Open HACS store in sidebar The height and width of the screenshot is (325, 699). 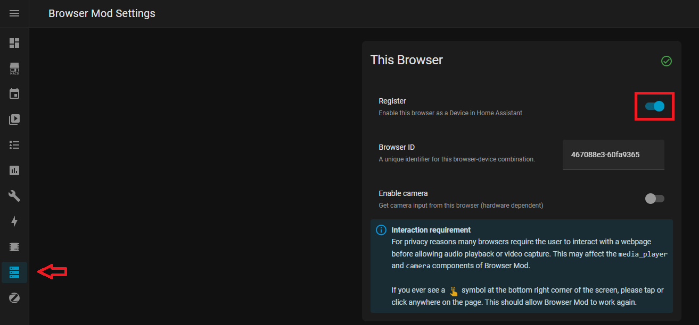point(14,69)
